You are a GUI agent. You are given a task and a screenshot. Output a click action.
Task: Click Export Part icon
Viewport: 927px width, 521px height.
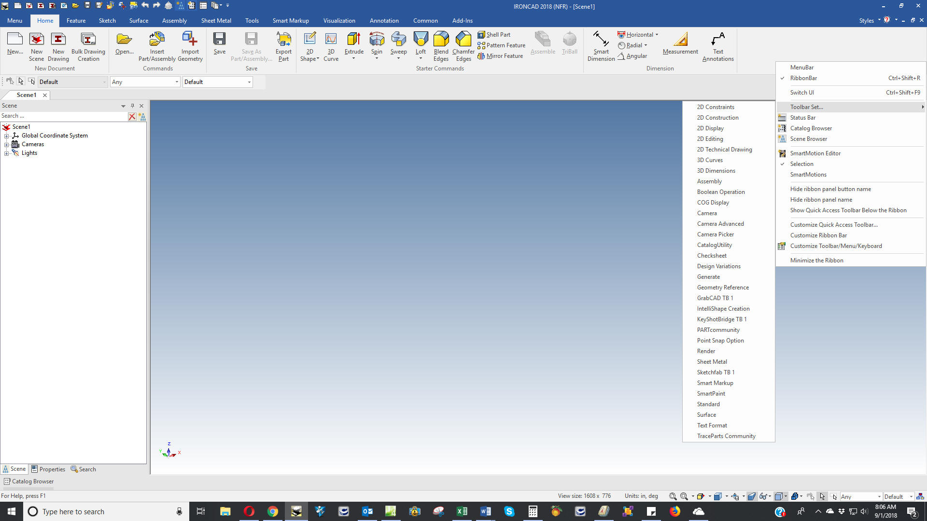(283, 47)
